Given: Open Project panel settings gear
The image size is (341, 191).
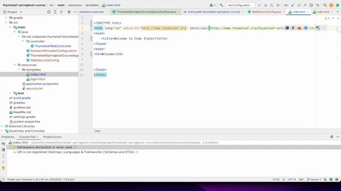Looking at the screenshot, I should coord(69,12).
